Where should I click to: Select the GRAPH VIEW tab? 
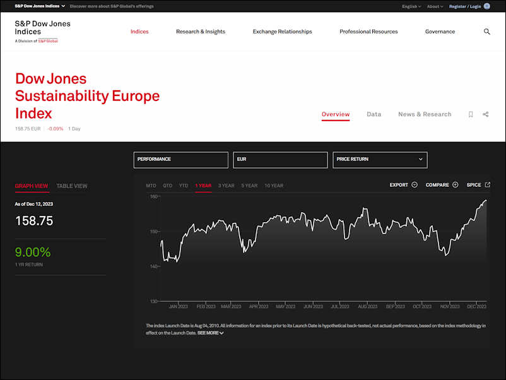tap(32, 186)
